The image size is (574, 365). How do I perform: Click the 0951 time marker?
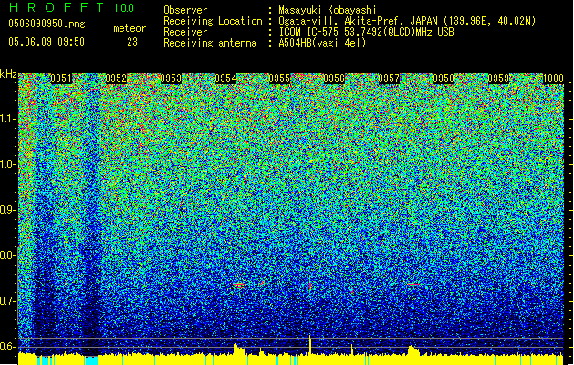(x=61, y=78)
